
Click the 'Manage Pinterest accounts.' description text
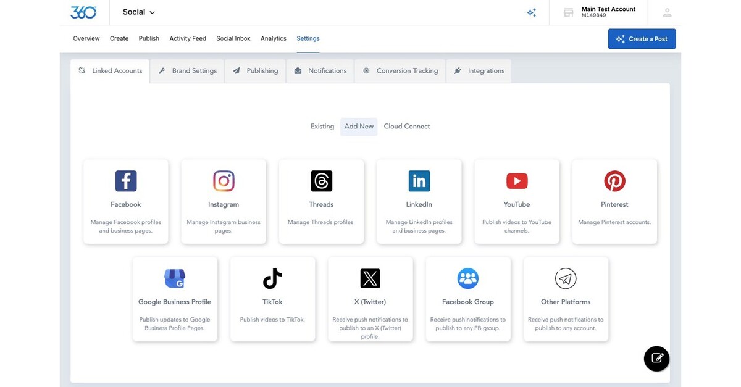click(614, 222)
